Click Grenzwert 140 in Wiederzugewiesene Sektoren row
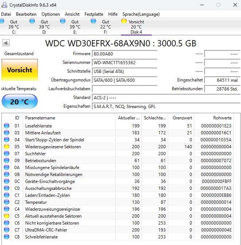The image size is (241, 245). (x=188, y=147)
